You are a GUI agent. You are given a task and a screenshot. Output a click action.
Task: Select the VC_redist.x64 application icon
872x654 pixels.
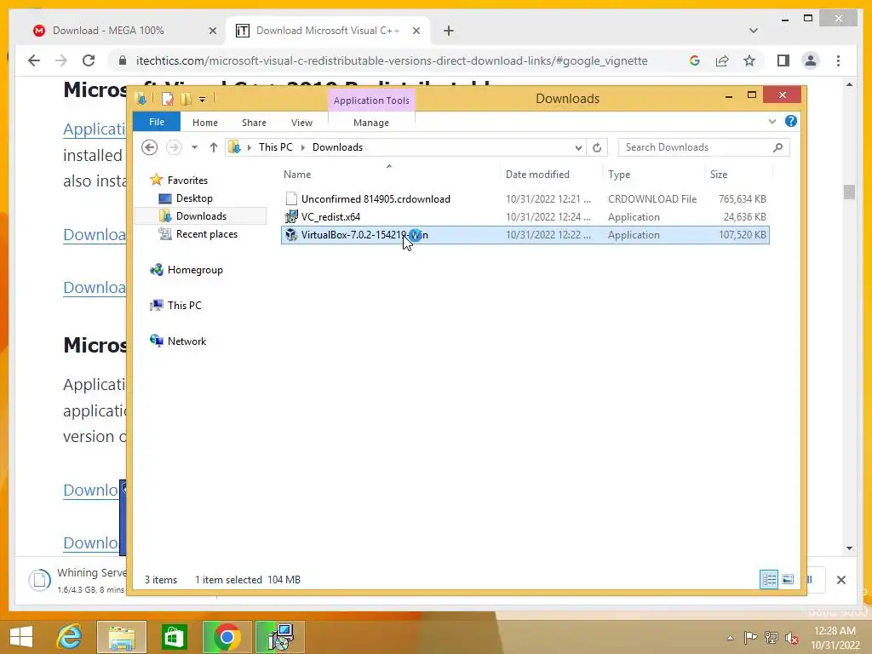(291, 217)
